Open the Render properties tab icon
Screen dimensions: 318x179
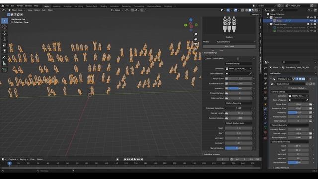click(265, 74)
